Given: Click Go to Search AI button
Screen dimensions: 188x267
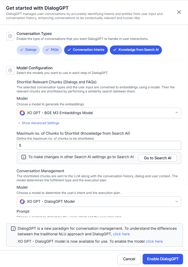Looking at the screenshot, I should (x=158, y=158).
